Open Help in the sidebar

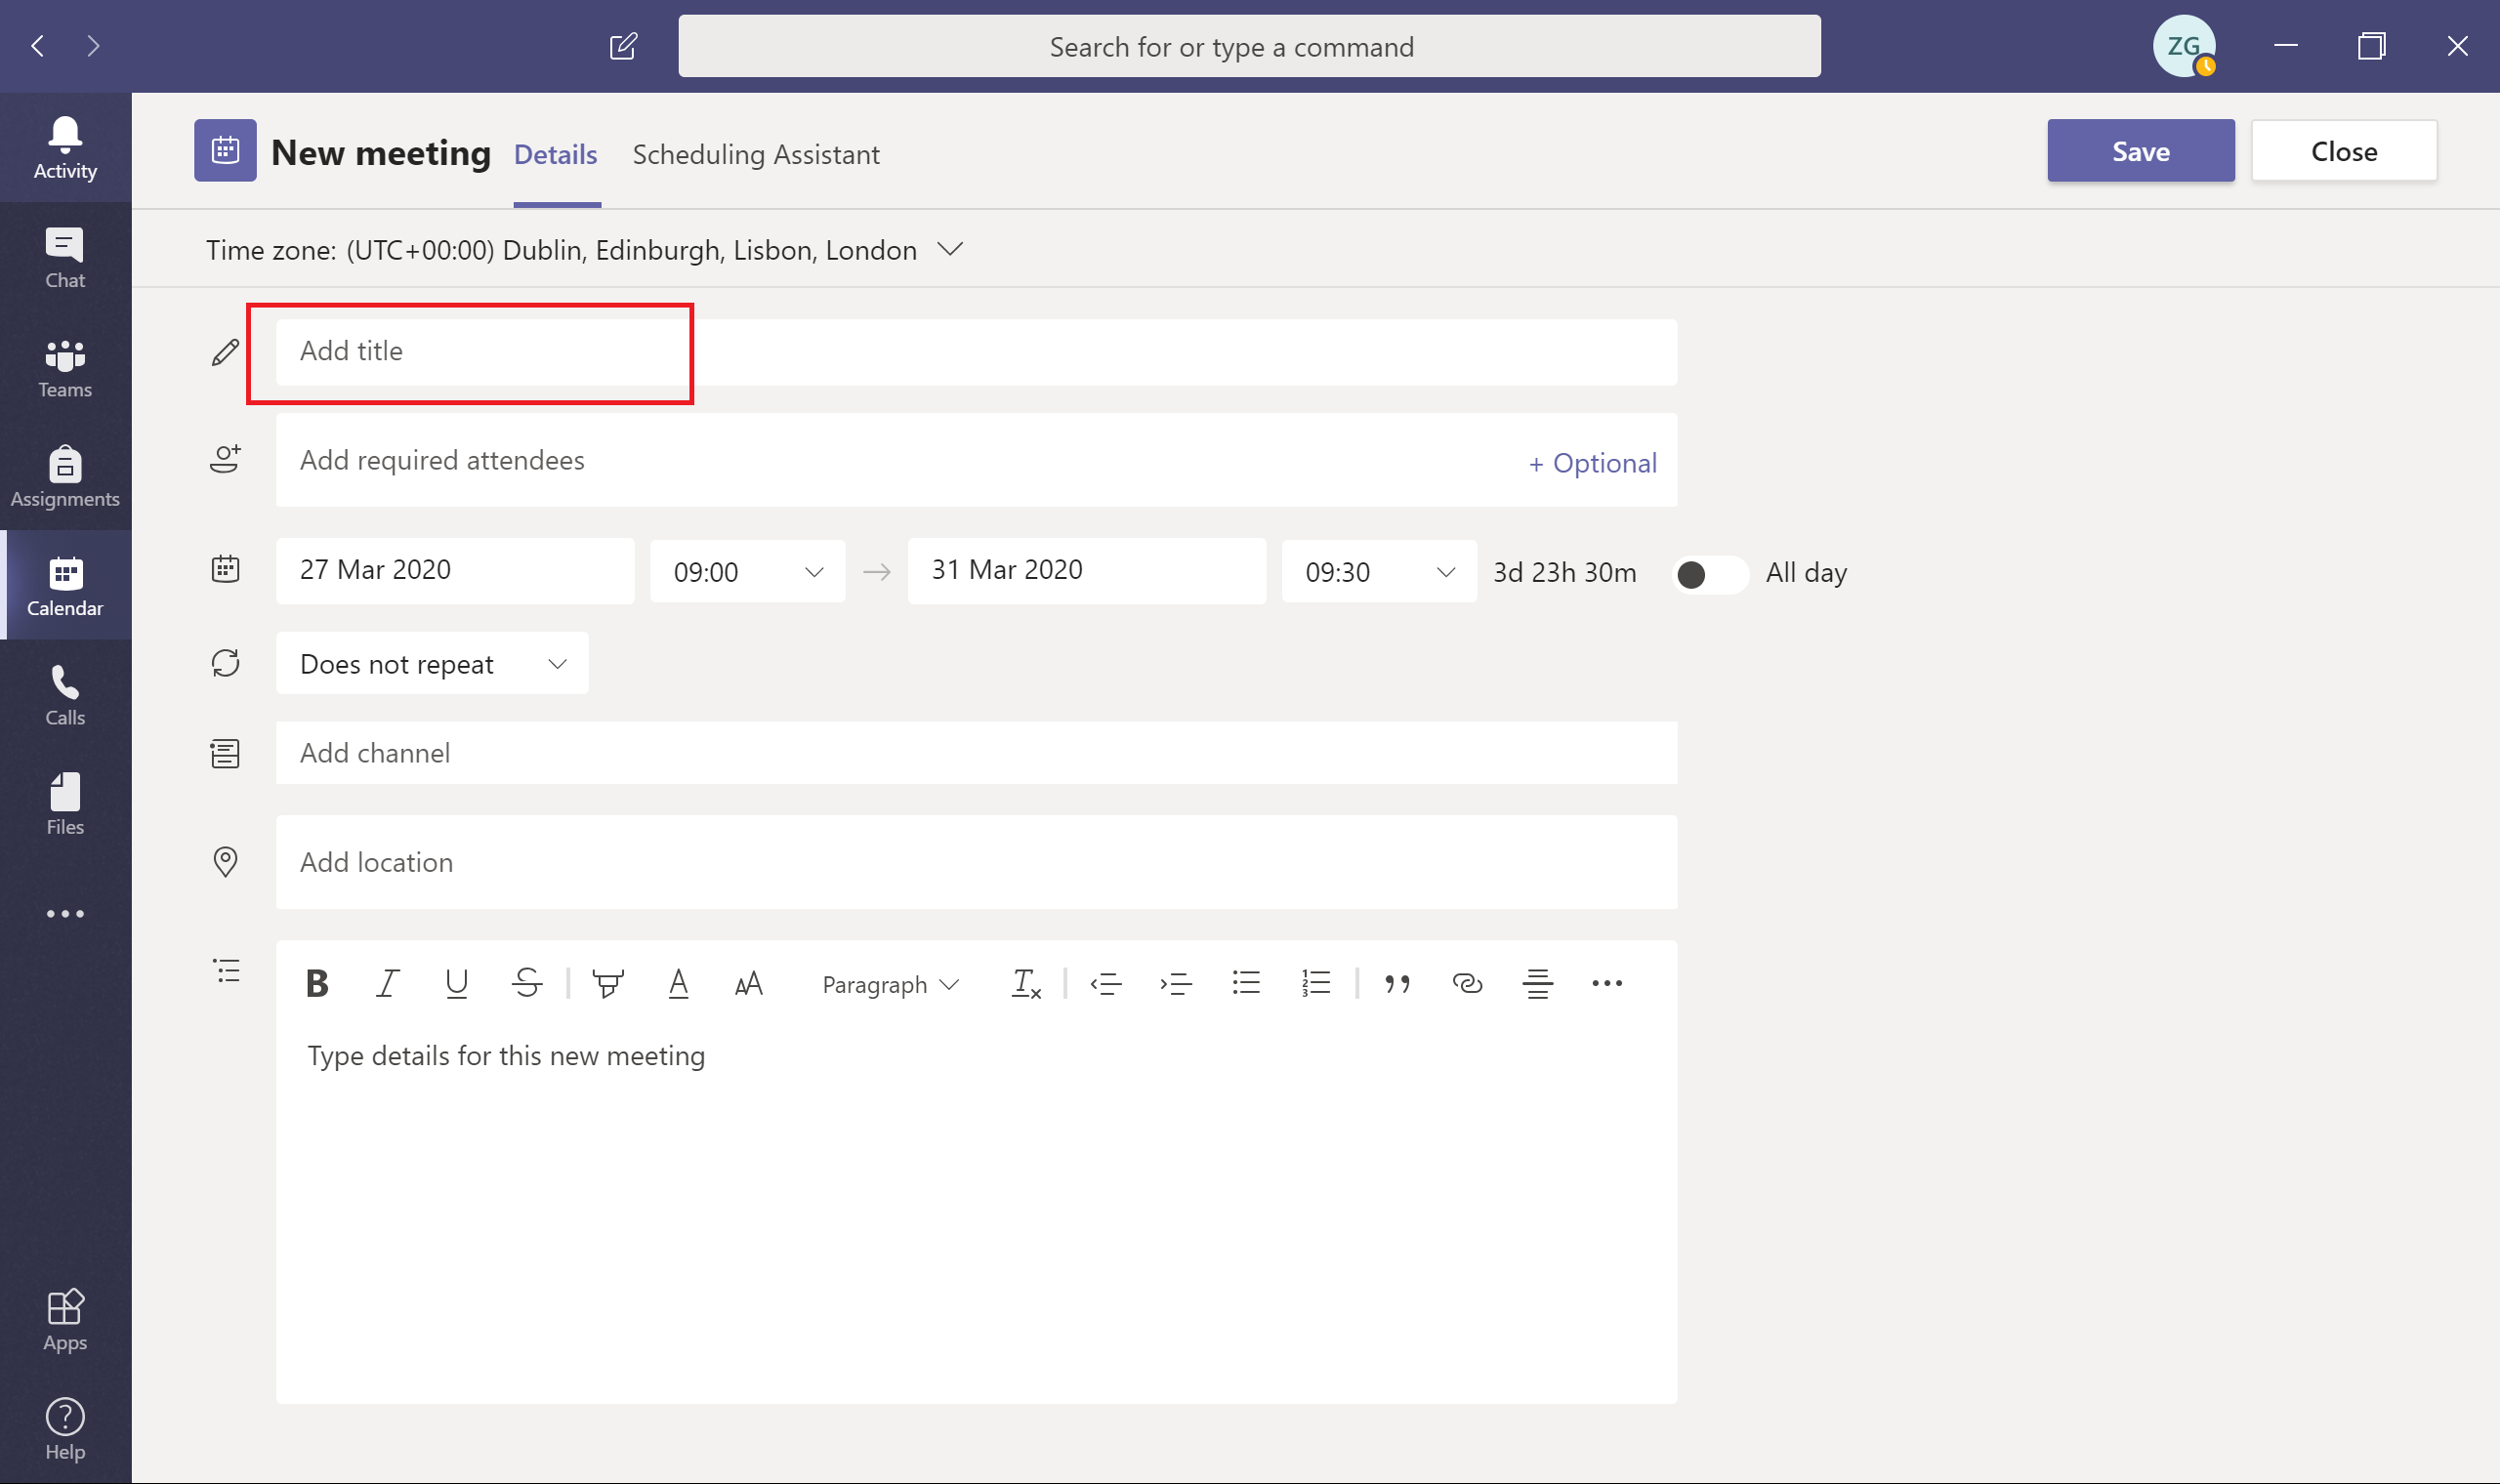65,1429
